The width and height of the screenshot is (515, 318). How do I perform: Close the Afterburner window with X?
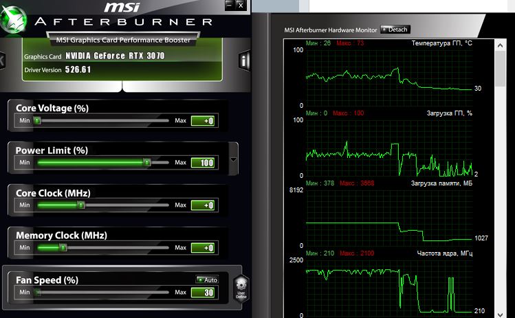click(x=241, y=5)
